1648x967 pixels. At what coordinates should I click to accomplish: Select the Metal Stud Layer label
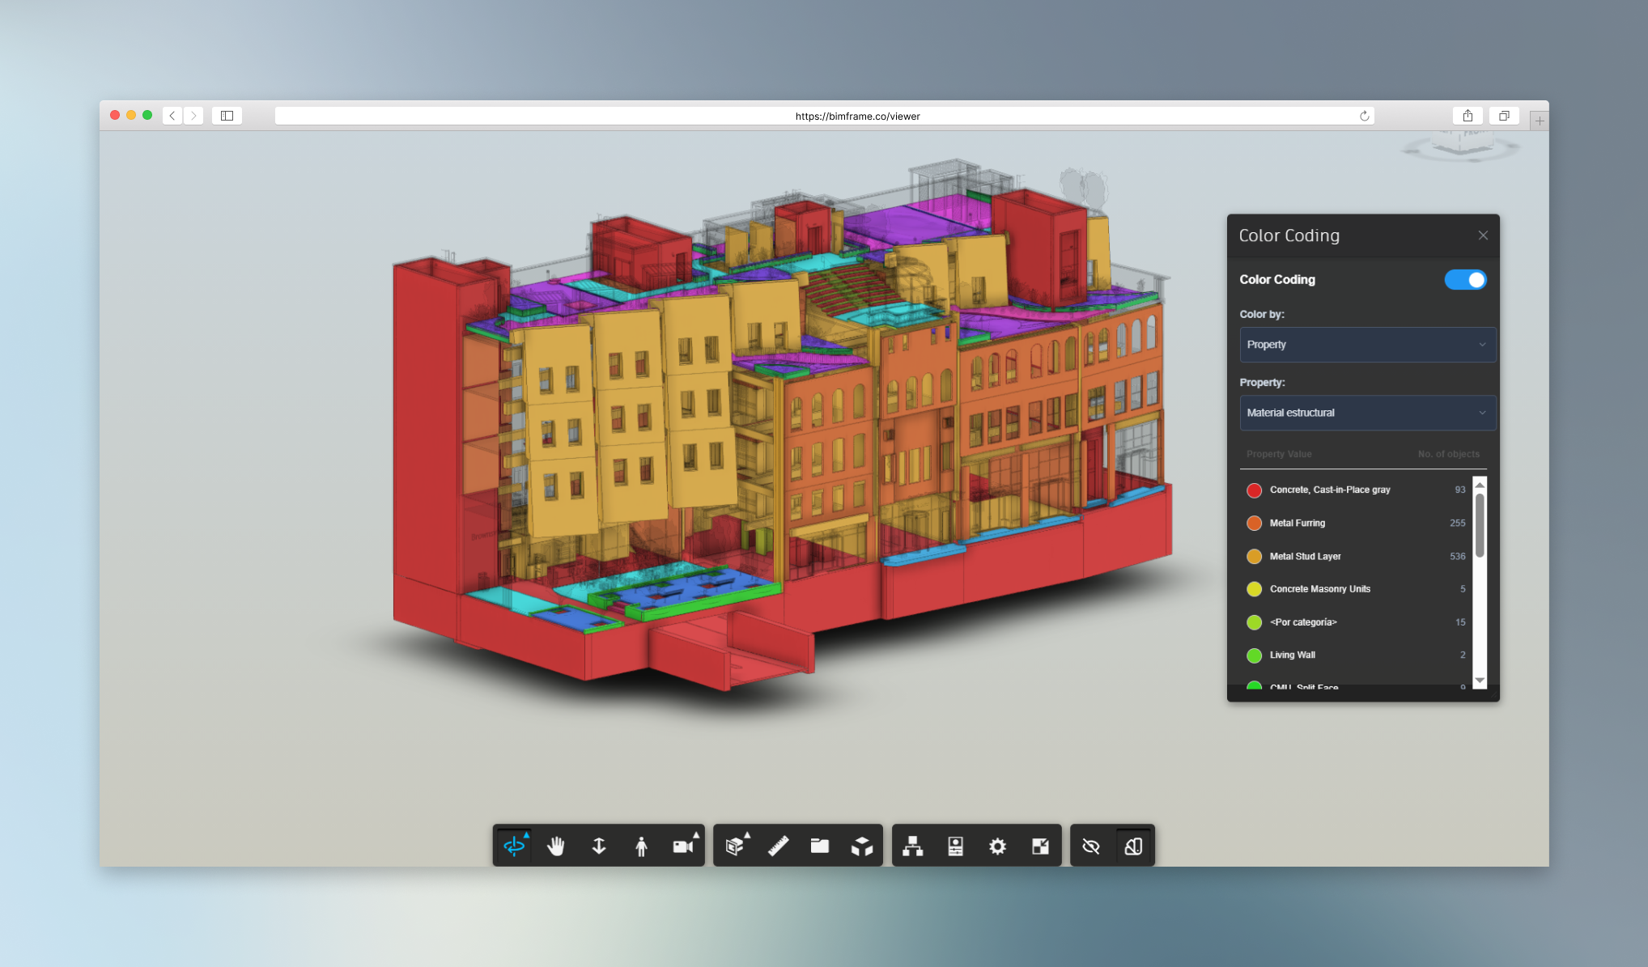click(1305, 557)
